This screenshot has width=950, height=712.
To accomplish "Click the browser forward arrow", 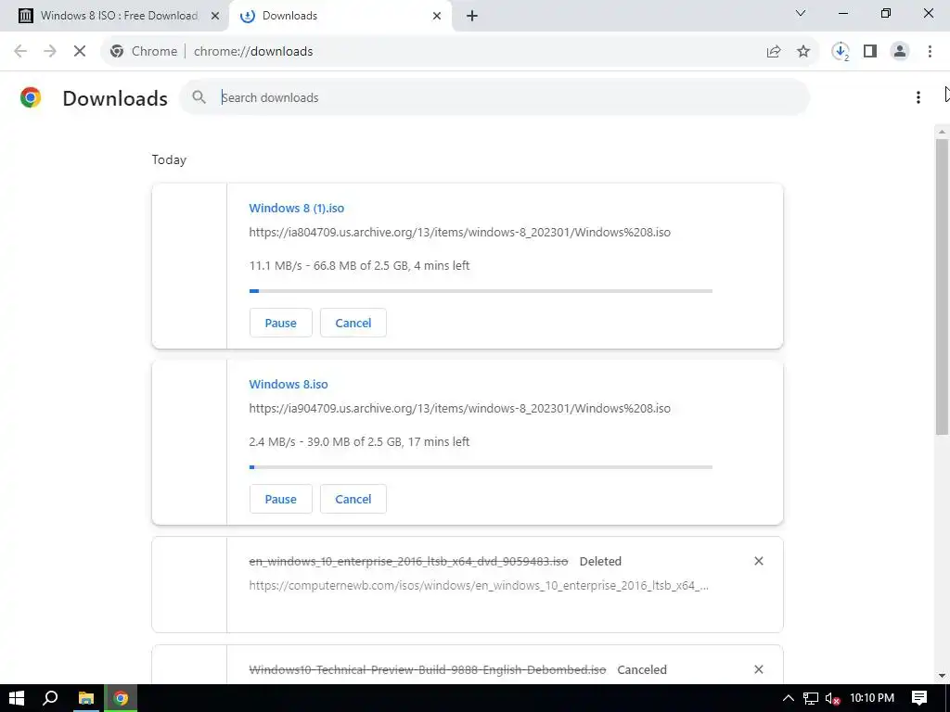I will [50, 52].
